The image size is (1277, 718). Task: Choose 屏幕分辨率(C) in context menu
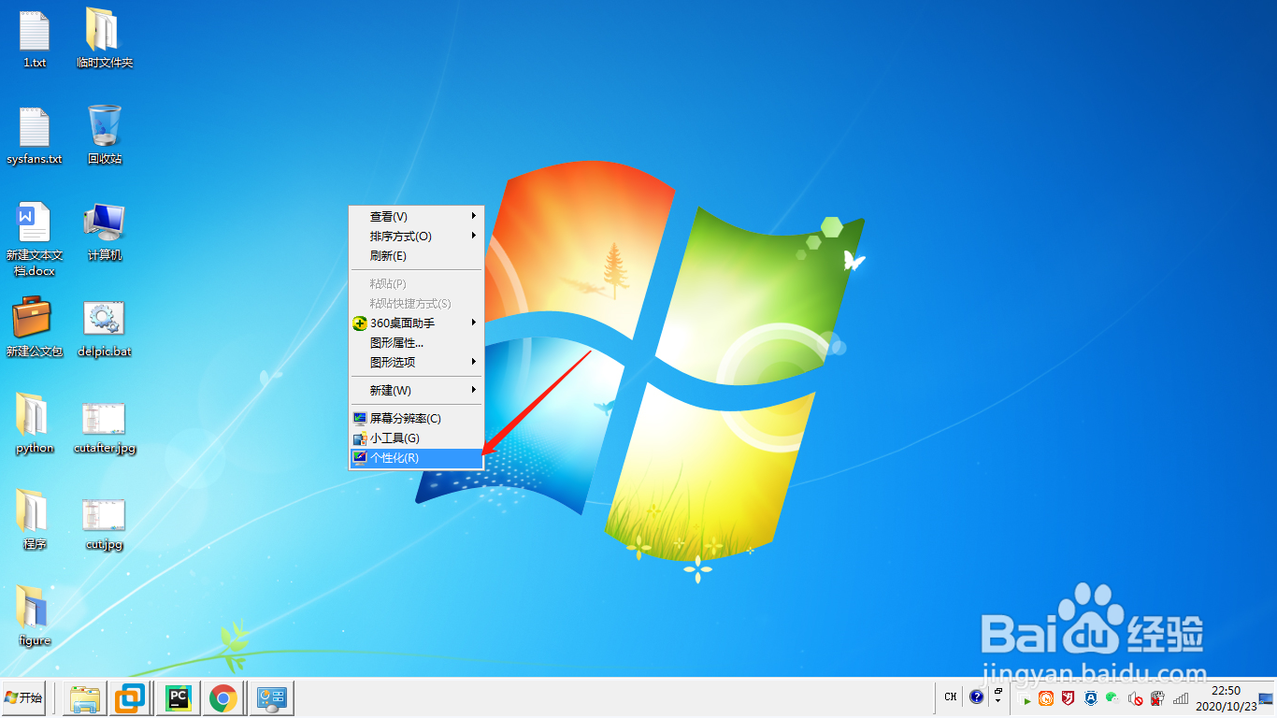(x=416, y=418)
